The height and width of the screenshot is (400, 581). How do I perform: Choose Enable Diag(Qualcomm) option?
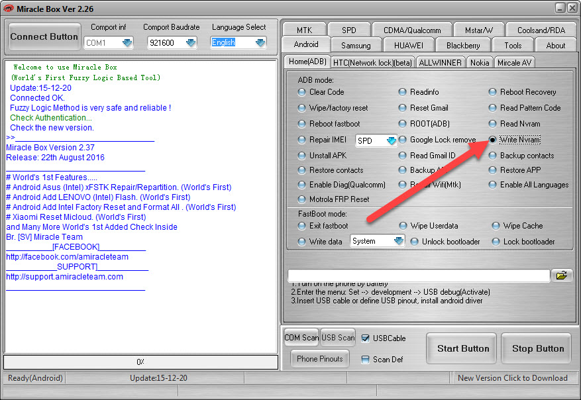click(x=301, y=185)
